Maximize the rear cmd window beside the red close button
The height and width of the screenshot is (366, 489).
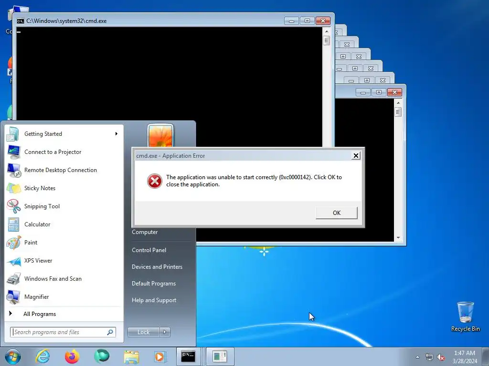tap(379, 92)
